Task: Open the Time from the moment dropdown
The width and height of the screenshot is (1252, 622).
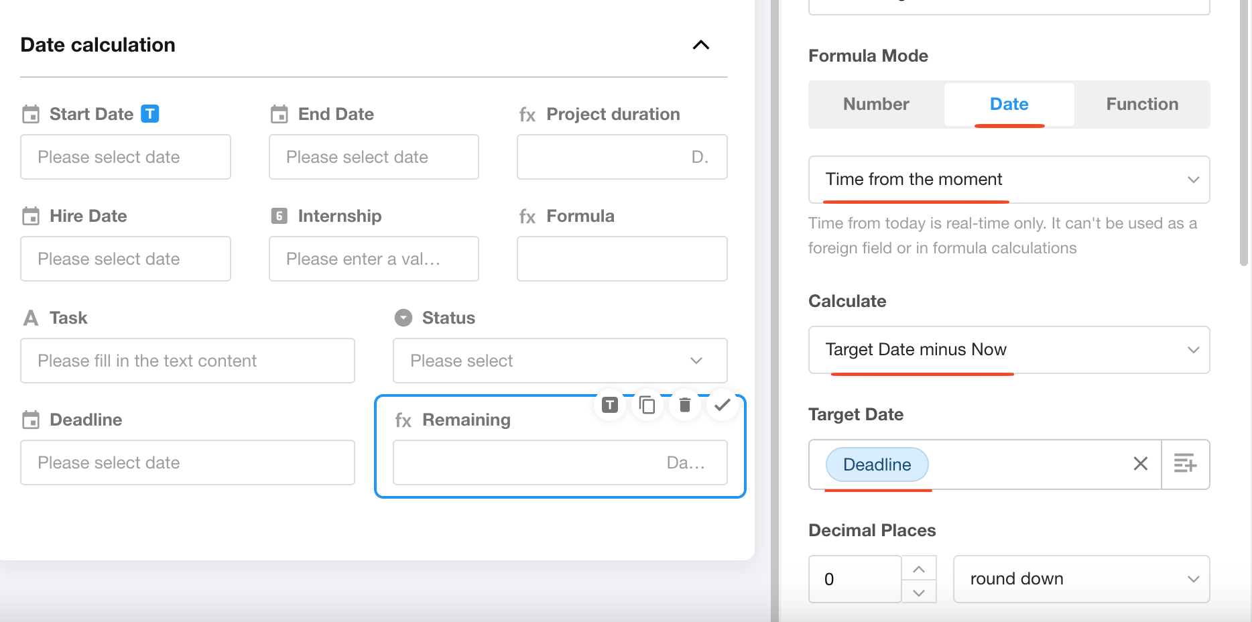Action: pos(1009,180)
